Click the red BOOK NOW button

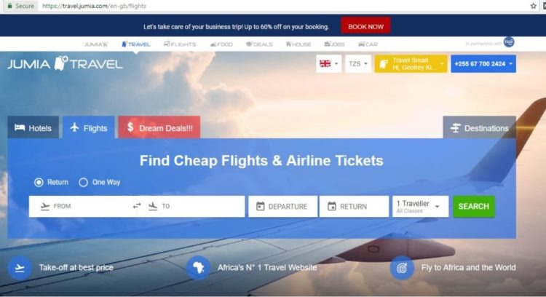click(x=365, y=26)
